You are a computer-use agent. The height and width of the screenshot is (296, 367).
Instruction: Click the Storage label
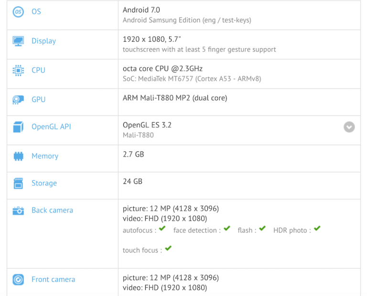tap(44, 183)
